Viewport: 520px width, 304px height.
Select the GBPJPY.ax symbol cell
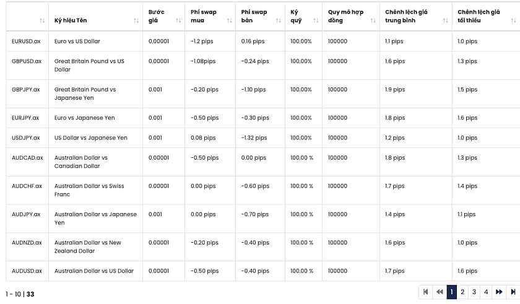(x=25, y=90)
